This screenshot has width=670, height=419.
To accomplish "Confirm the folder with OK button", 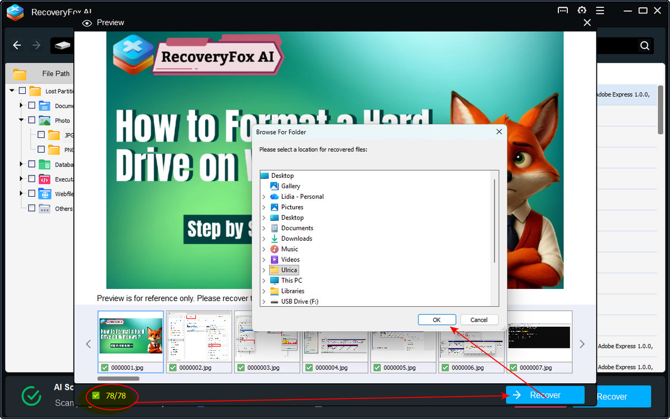I will pos(437,320).
